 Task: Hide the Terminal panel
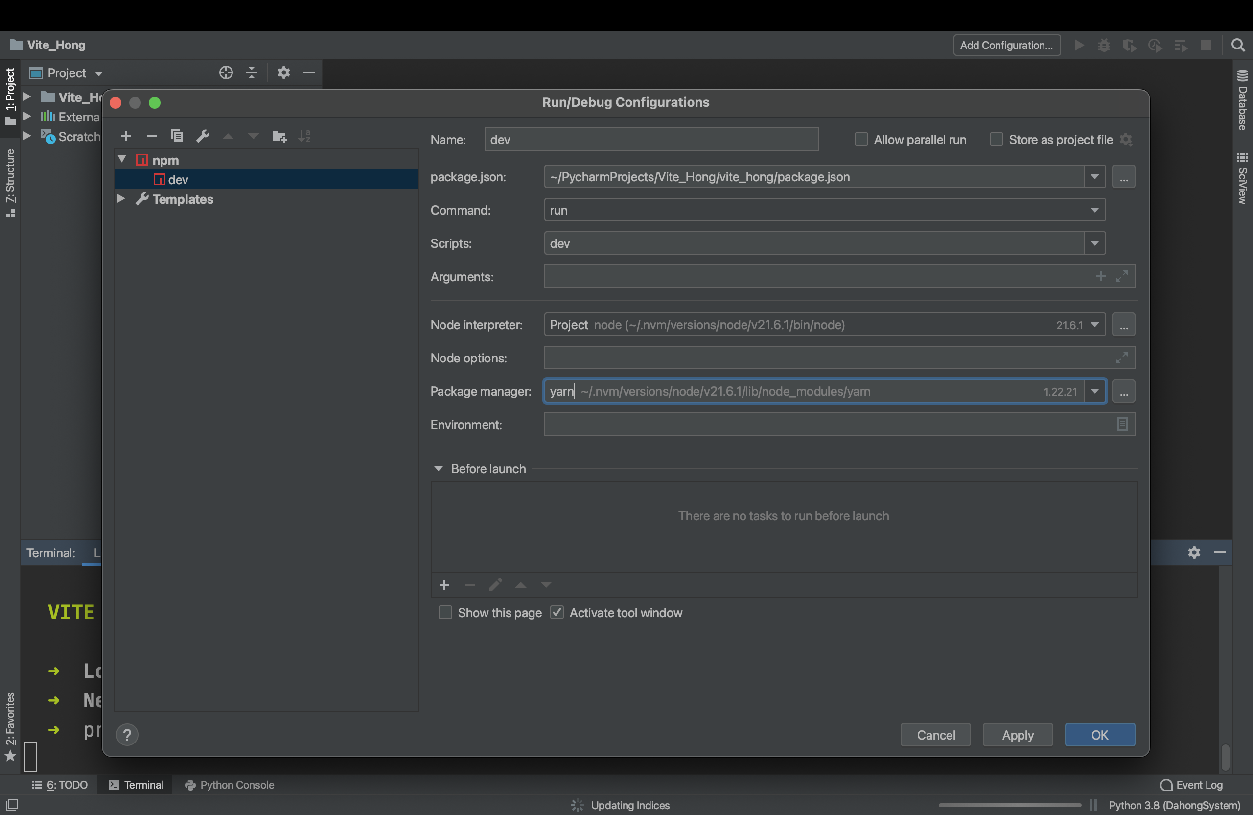pyautogui.click(x=1219, y=552)
